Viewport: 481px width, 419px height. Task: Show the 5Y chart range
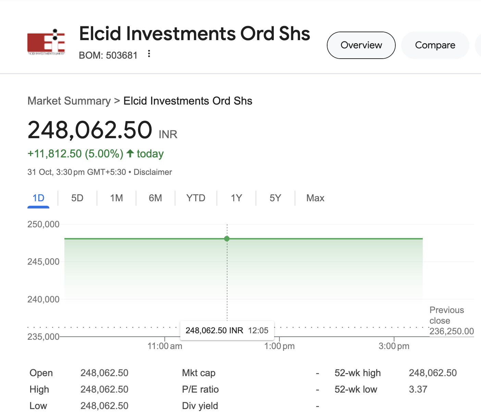coord(275,198)
